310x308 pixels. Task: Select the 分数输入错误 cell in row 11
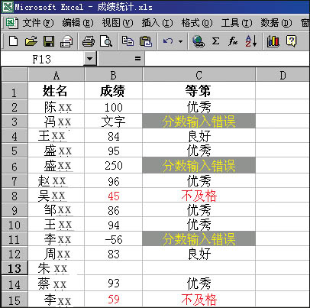pyautogui.click(x=199, y=239)
